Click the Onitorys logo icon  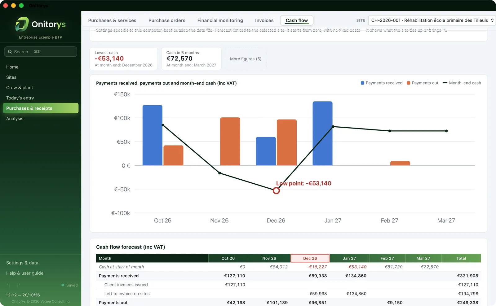(22, 24)
